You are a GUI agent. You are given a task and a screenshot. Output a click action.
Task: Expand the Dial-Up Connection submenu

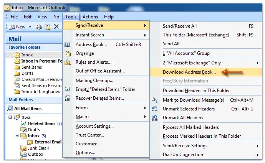[x=257, y=155]
